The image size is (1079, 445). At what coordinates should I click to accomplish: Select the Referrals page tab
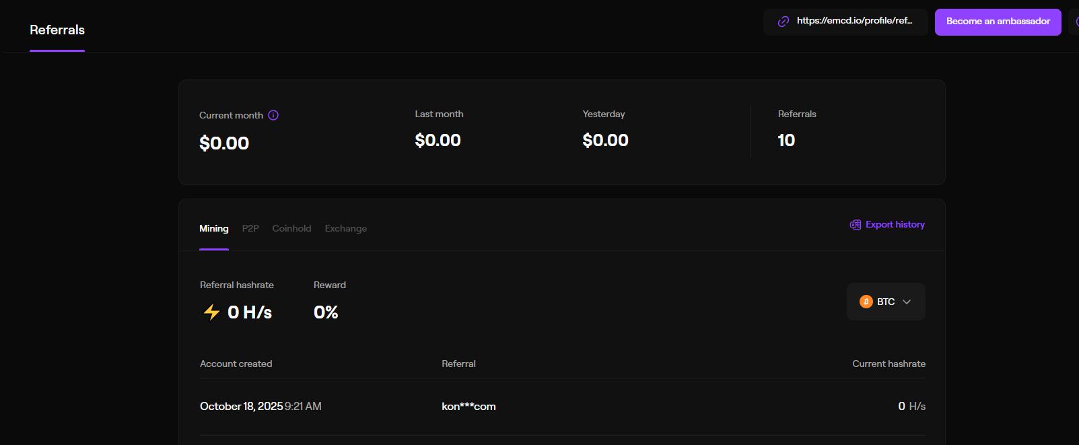click(57, 30)
